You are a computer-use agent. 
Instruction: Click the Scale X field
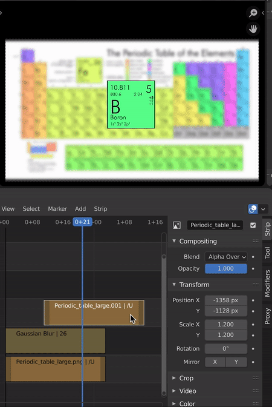[x=226, y=325]
